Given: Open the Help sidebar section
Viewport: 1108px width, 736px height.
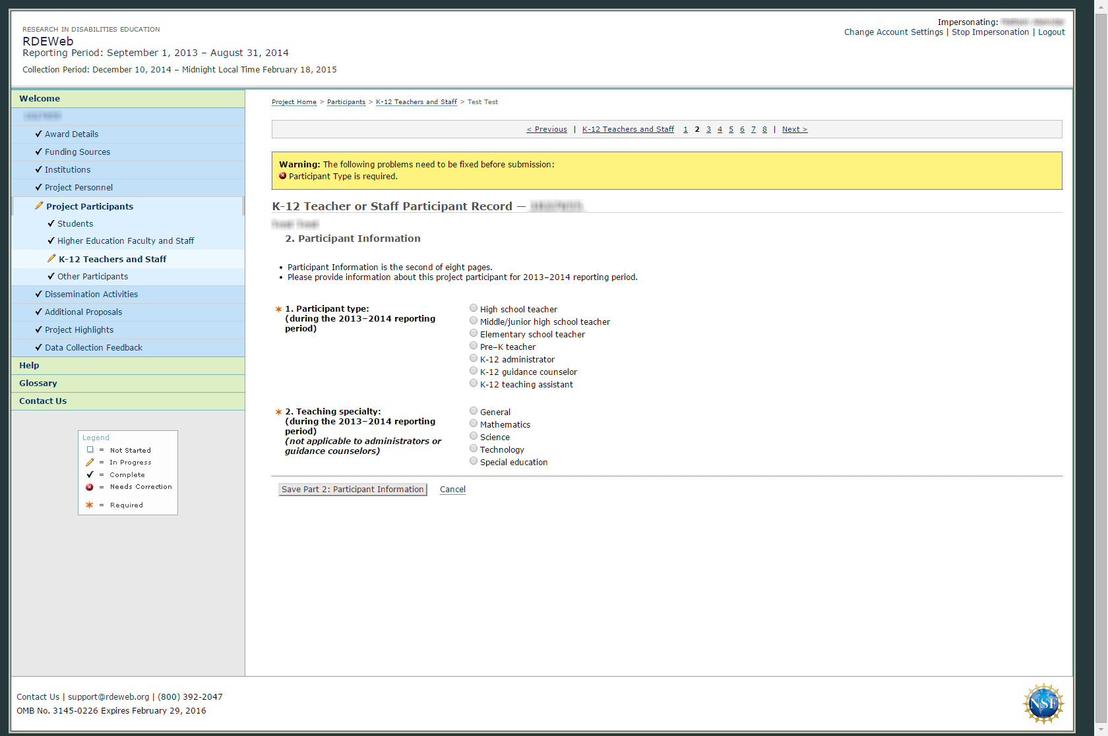Looking at the screenshot, I should [x=29, y=365].
